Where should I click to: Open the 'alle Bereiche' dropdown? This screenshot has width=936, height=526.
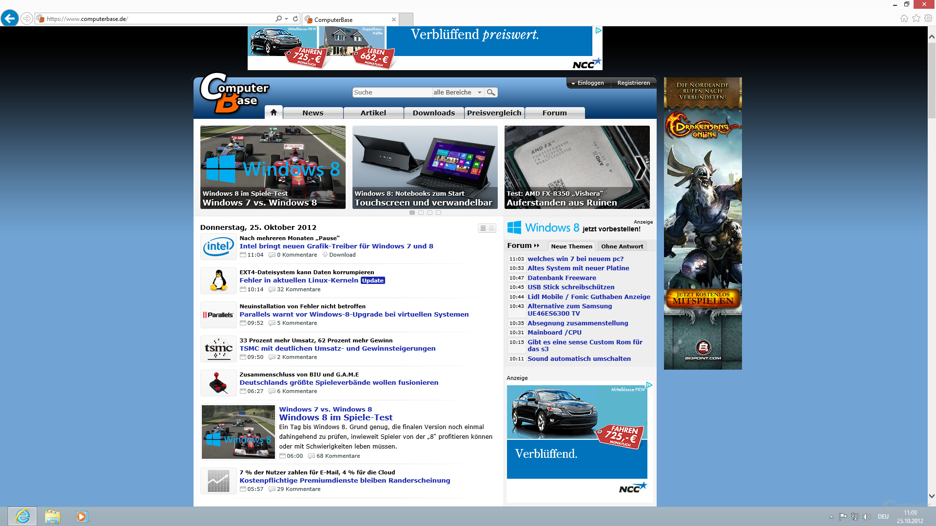coord(458,93)
